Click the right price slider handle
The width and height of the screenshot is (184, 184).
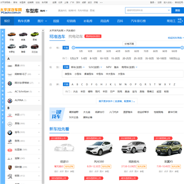[x=182, y=48]
